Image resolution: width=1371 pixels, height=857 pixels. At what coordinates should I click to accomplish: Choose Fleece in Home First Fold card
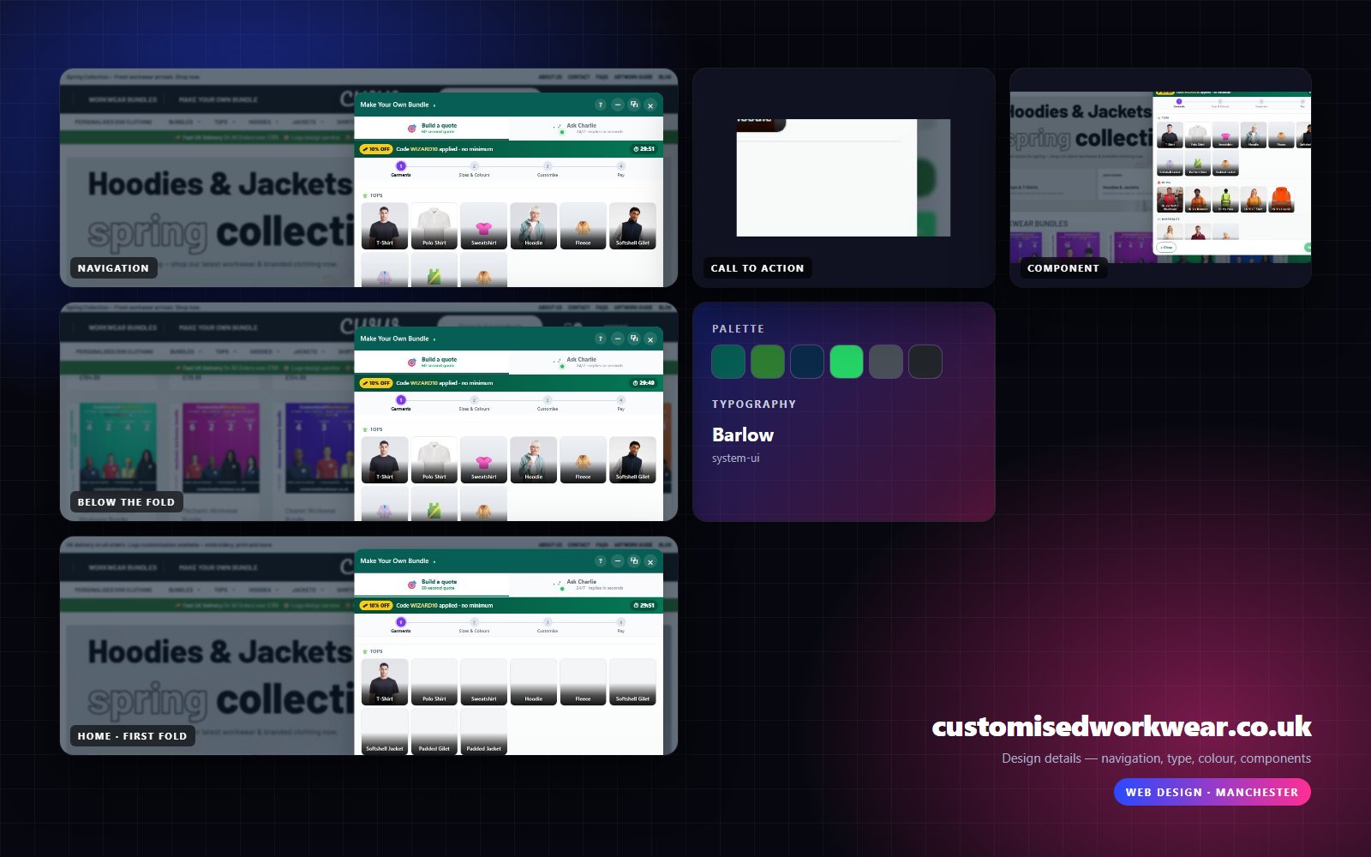[584, 681]
